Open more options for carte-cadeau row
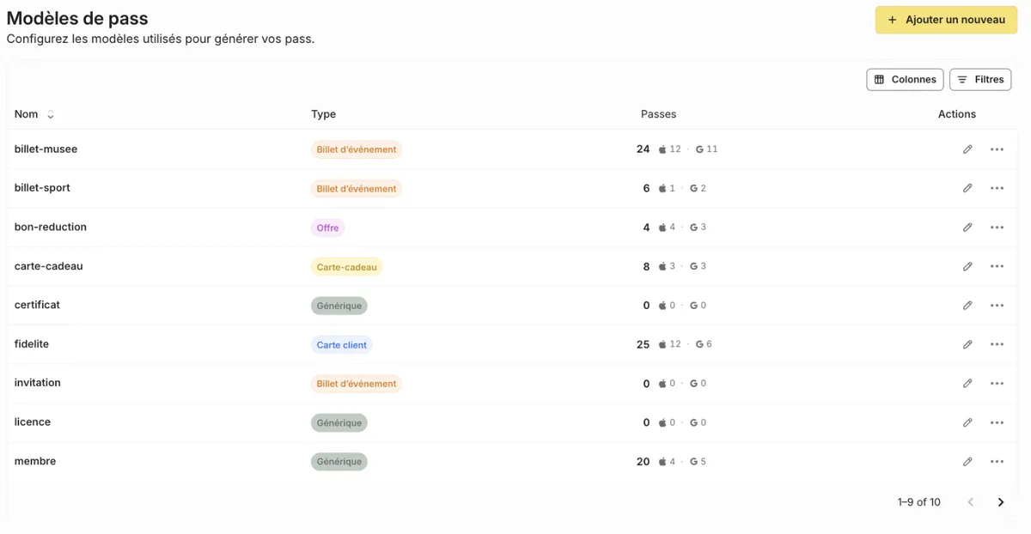This screenshot has height=534, width=1031. [997, 266]
